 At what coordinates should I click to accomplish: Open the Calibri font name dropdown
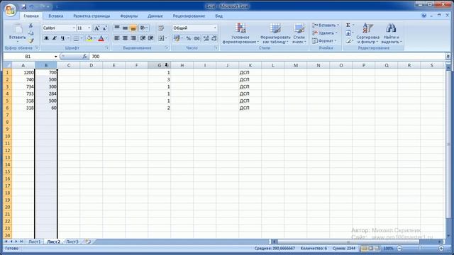[x=74, y=28]
